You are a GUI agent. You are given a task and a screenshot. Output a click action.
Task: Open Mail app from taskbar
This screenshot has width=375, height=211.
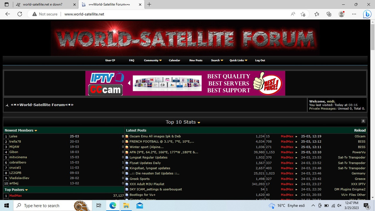(x=139, y=205)
